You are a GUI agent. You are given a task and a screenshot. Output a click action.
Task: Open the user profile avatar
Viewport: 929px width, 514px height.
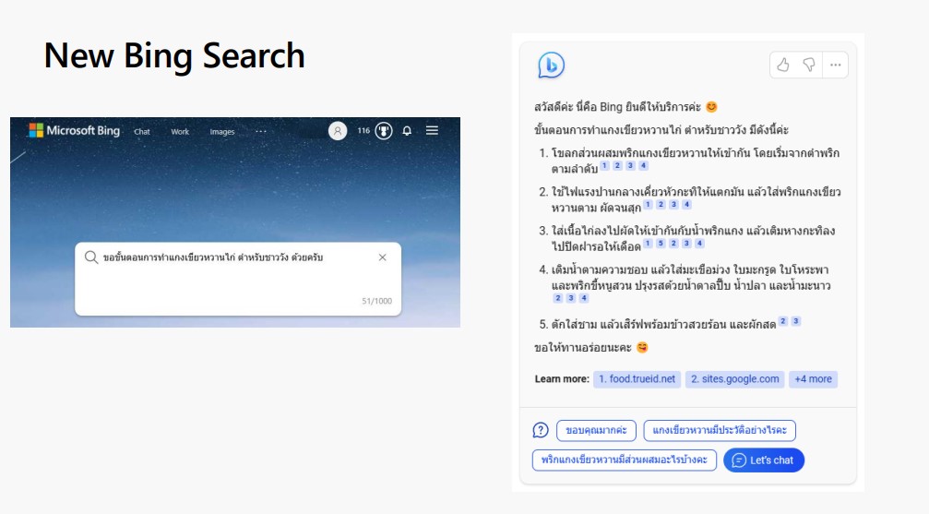click(x=338, y=130)
